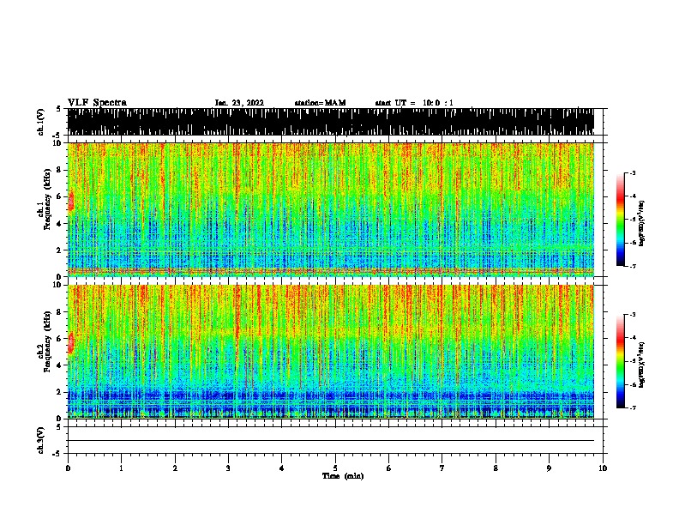Click time-axis tick label "1"
This screenshot has height=525, width=679.
(121, 468)
